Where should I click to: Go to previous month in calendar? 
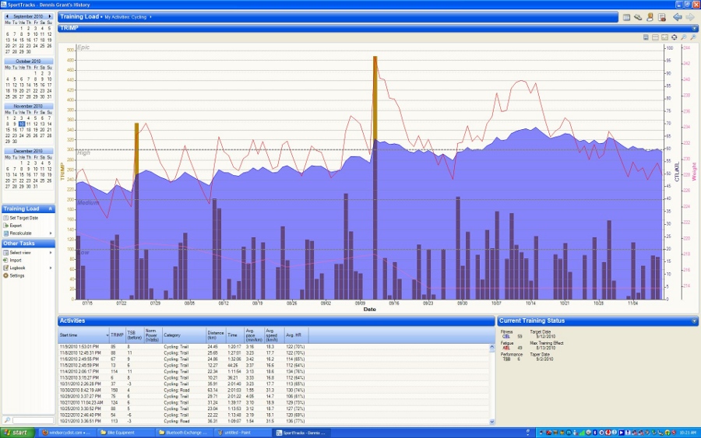click(x=7, y=16)
